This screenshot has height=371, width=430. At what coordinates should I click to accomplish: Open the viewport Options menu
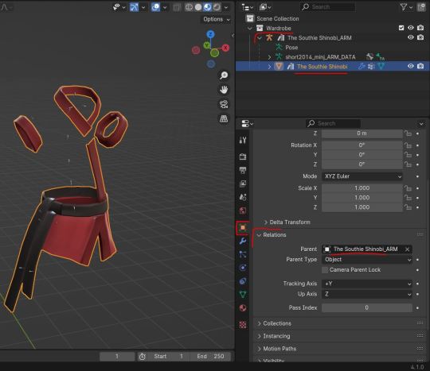tap(217, 19)
